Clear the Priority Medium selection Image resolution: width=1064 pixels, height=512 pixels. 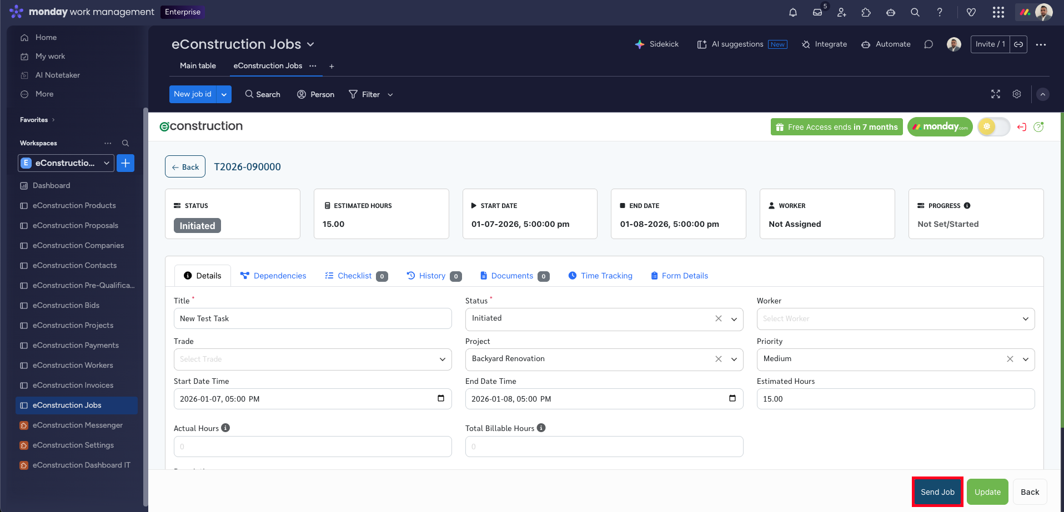(x=1010, y=359)
